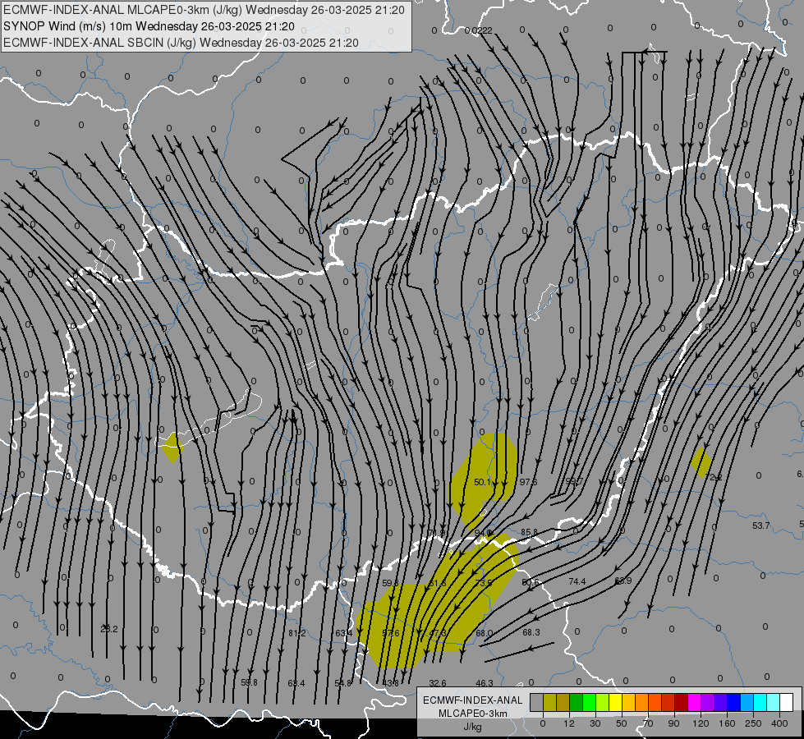804x739 pixels.
Task: Select legend label MLCAPE0-3km
Action: pyautogui.click(x=473, y=714)
